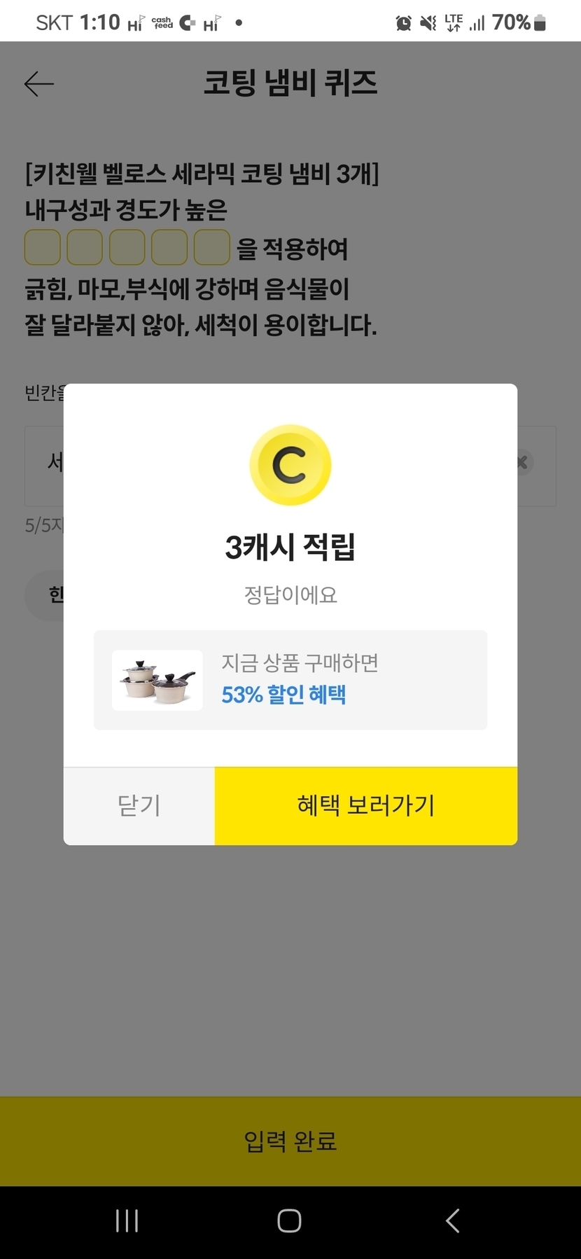Image resolution: width=581 pixels, height=1259 pixels.
Task: Tap the muted sound status icon
Action: [x=428, y=23]
